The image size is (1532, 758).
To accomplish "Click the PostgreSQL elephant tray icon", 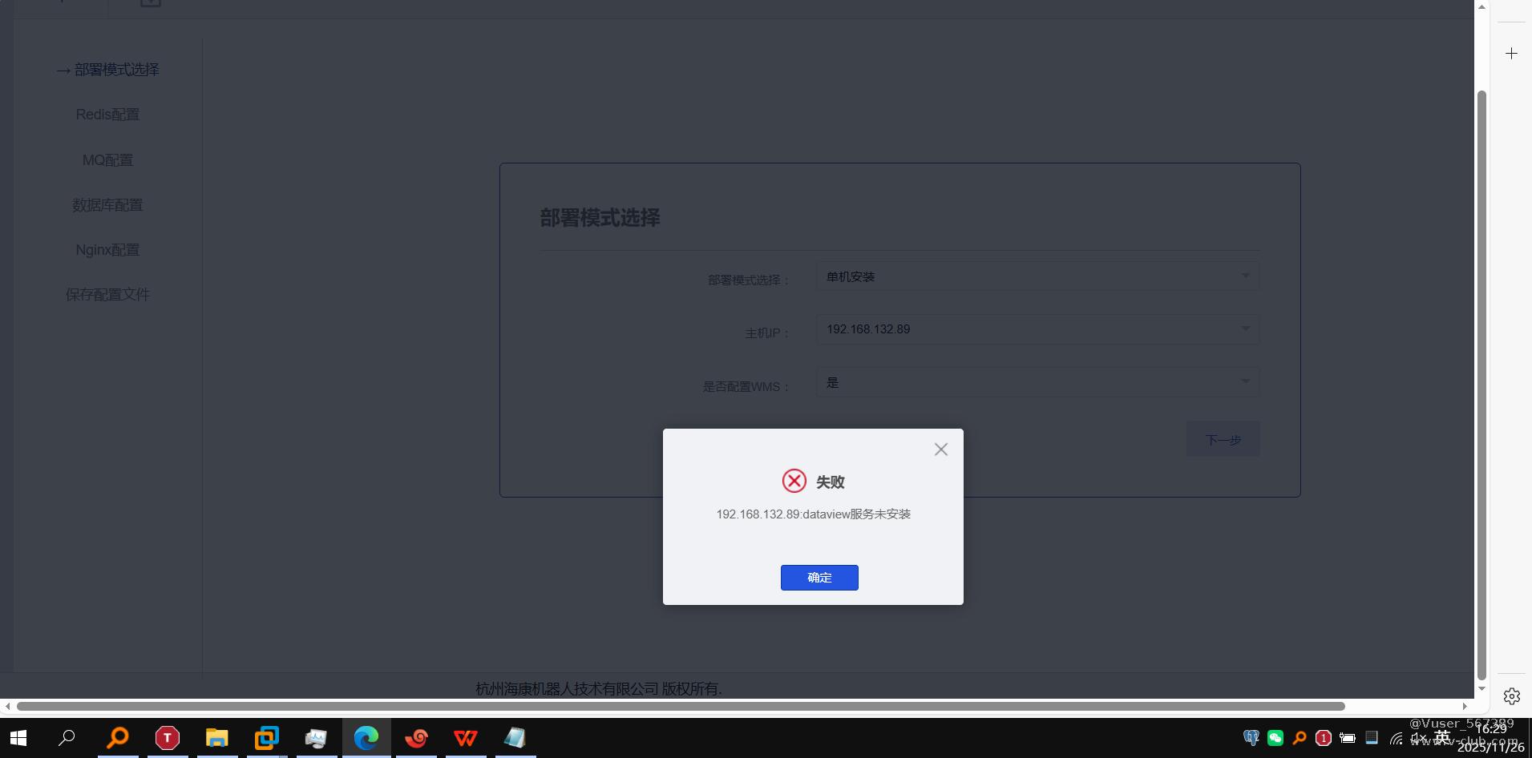I will point(1251,738).
